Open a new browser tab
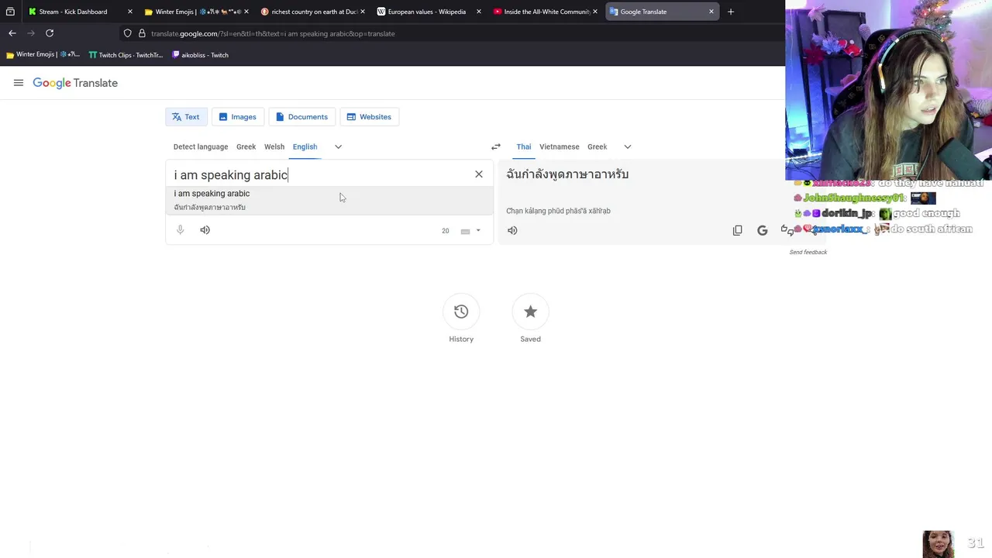 point(730,12)
